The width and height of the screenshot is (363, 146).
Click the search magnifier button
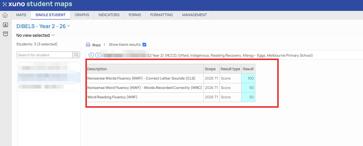pyautogui.click(x=76, y=55)
